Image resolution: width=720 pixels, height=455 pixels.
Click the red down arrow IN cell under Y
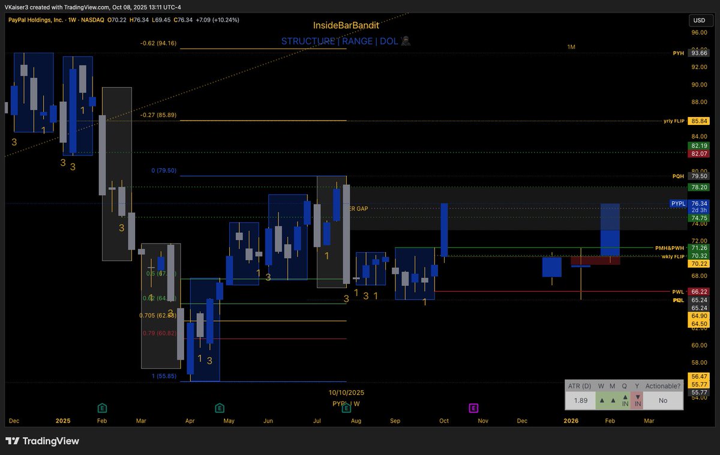[x=637, y=401]
